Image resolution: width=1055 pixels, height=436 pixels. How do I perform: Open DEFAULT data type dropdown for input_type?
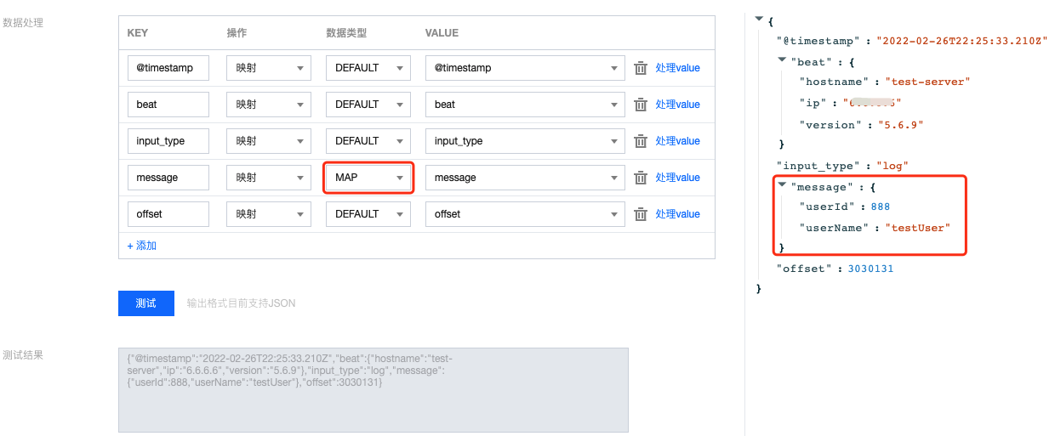(x=368, y=141)
